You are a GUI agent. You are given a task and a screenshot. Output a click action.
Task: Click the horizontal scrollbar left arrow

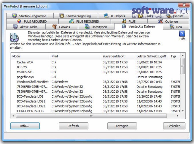coord(13,116)
